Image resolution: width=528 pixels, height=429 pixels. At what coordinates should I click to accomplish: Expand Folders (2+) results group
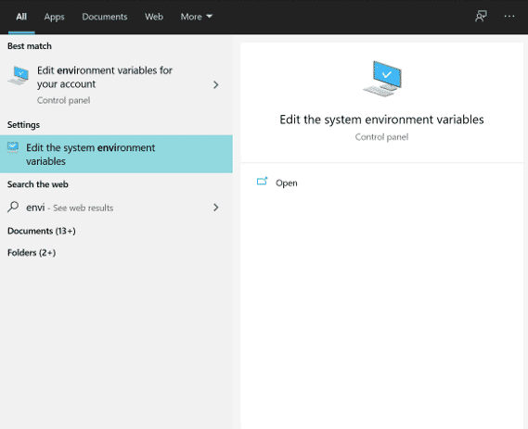point(32,253)
